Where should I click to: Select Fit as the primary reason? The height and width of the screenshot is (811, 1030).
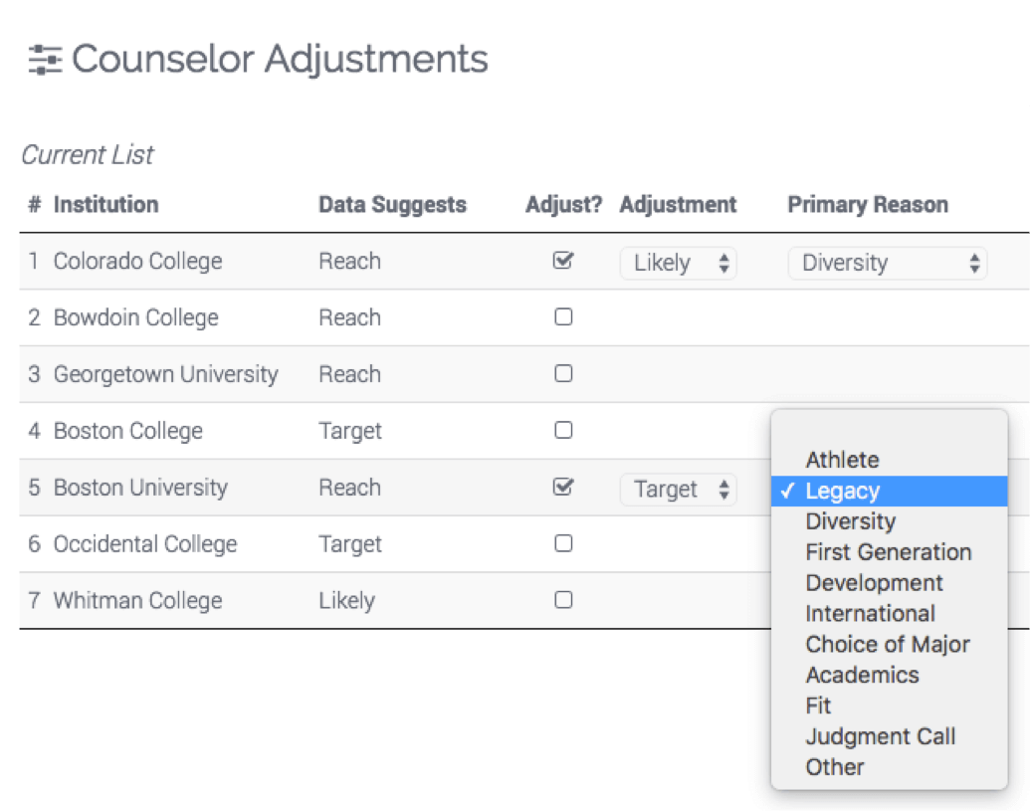890,706
